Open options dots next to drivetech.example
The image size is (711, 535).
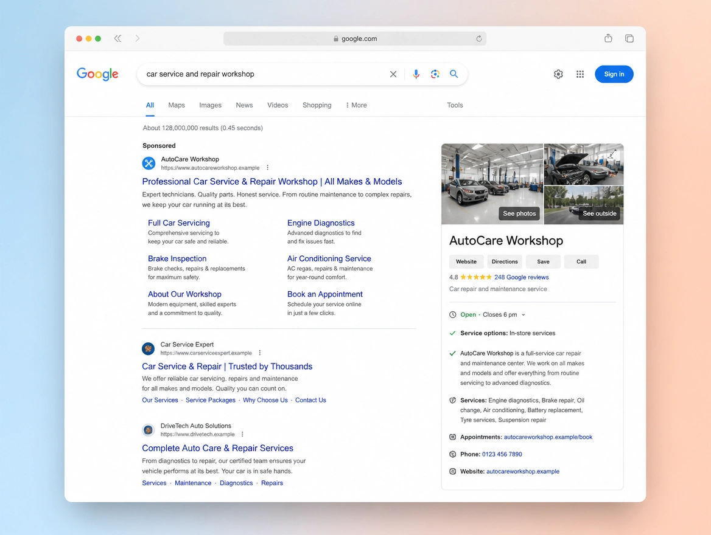[243, 434]
